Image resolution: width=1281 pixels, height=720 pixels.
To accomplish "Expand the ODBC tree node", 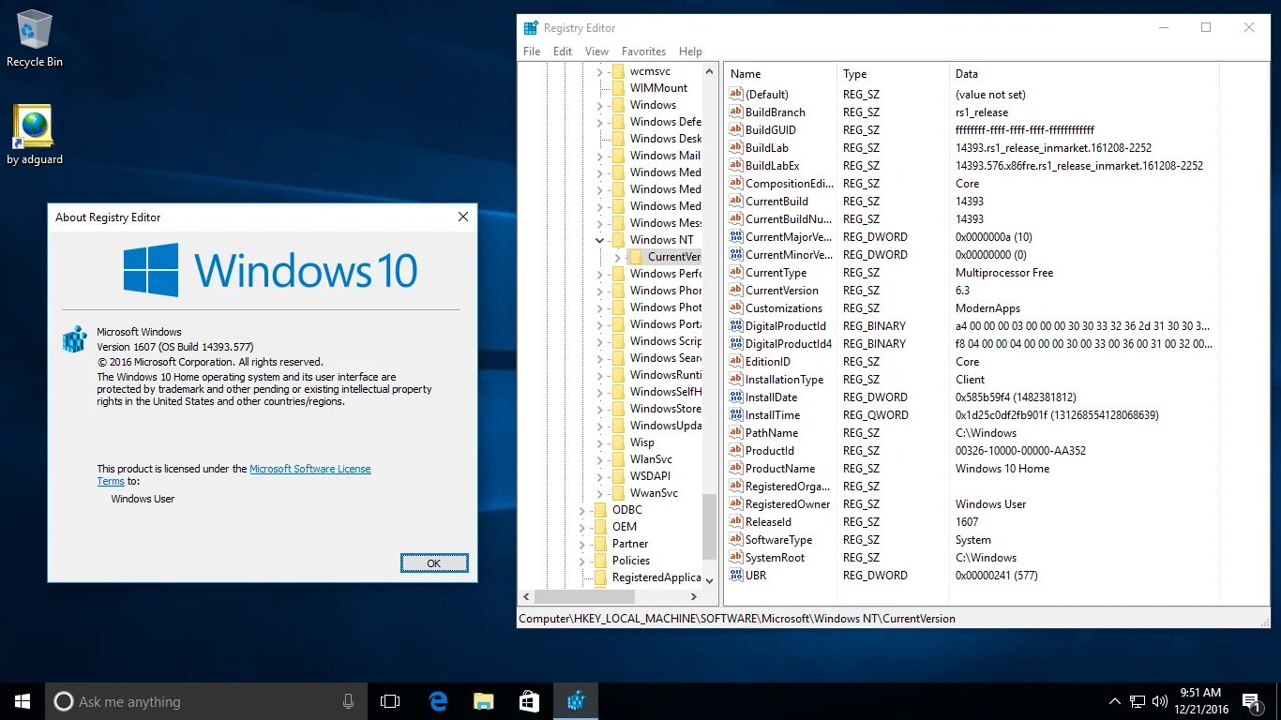I will (582, 510).
